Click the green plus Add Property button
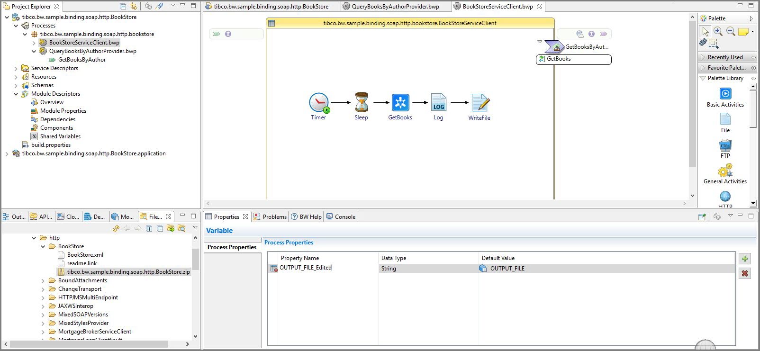760x351 pixels. pyautogui.click(x=745, y=259)
